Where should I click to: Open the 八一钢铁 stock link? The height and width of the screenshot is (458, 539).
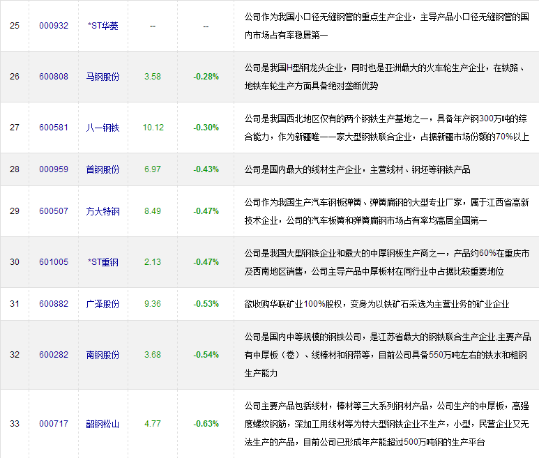coord(103,128)
